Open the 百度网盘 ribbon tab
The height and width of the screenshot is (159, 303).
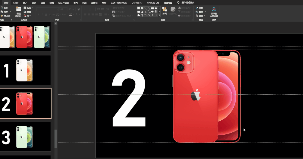click(x=168, y=3)
